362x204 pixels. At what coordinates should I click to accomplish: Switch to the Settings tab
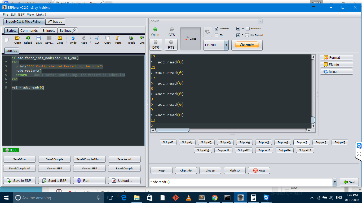68,31
